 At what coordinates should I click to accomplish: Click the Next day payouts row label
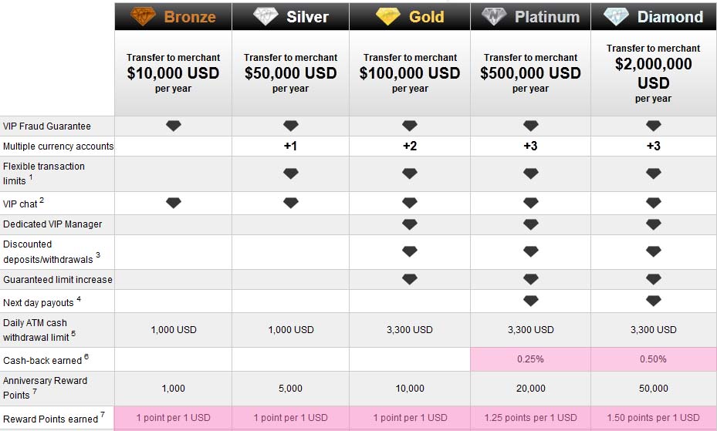click(39, 303)
